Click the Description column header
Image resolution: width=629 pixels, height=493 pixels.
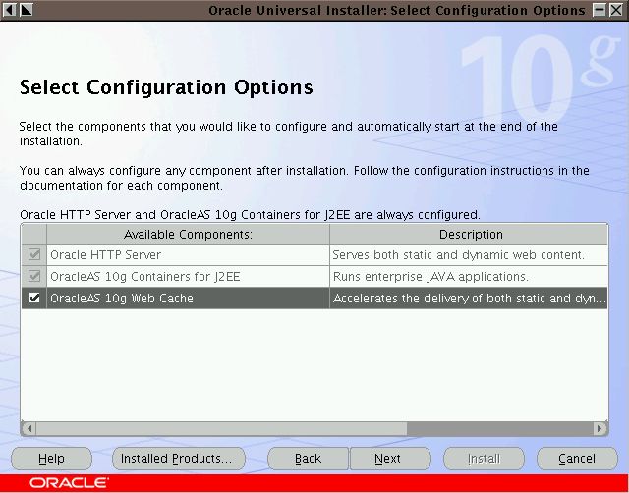tap(469, 234)
